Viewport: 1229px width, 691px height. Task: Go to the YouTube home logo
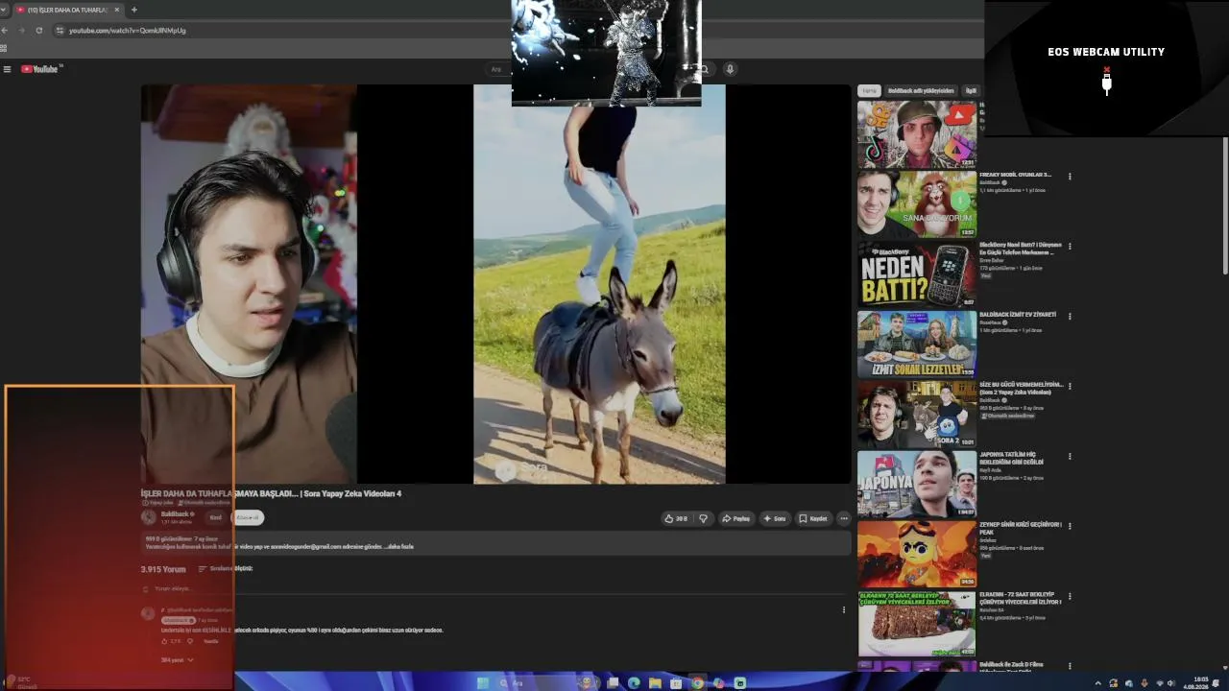(40, 69)
